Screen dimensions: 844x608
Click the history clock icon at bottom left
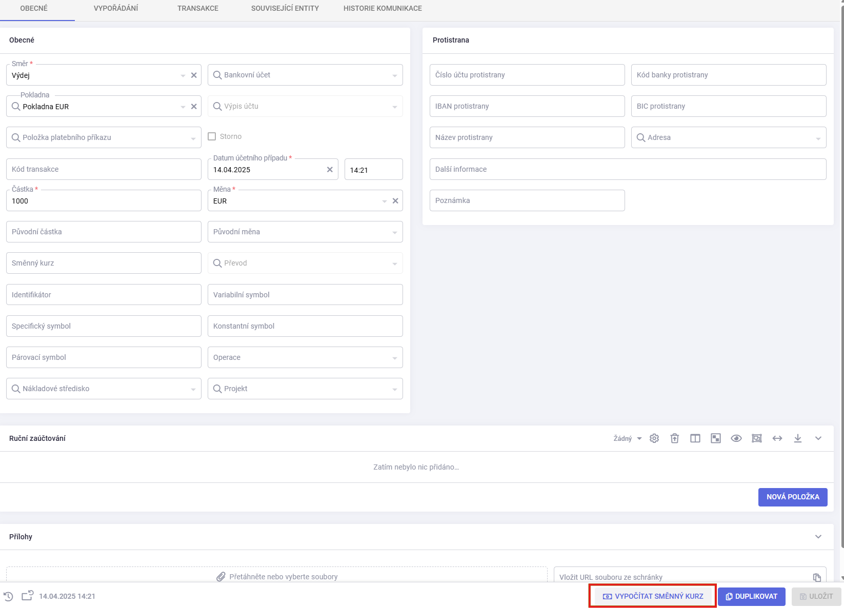(x=8, y=596)
